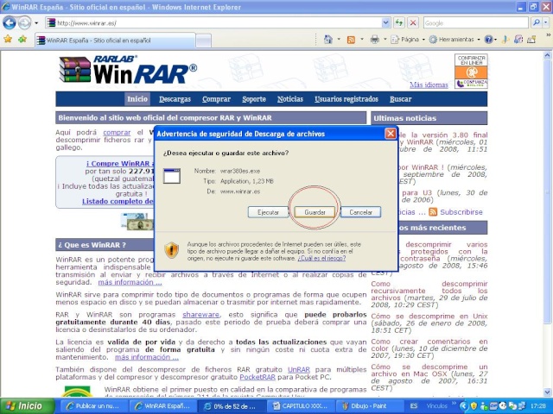Click the search magnifier icon
Viewport: 553px width, 414px height.
536,23
